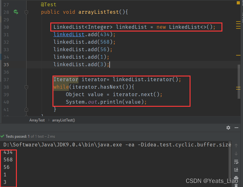The image size is (243, 187).
Task: Run arrayListTest via the gutter run icon
Action: [16, 12]
